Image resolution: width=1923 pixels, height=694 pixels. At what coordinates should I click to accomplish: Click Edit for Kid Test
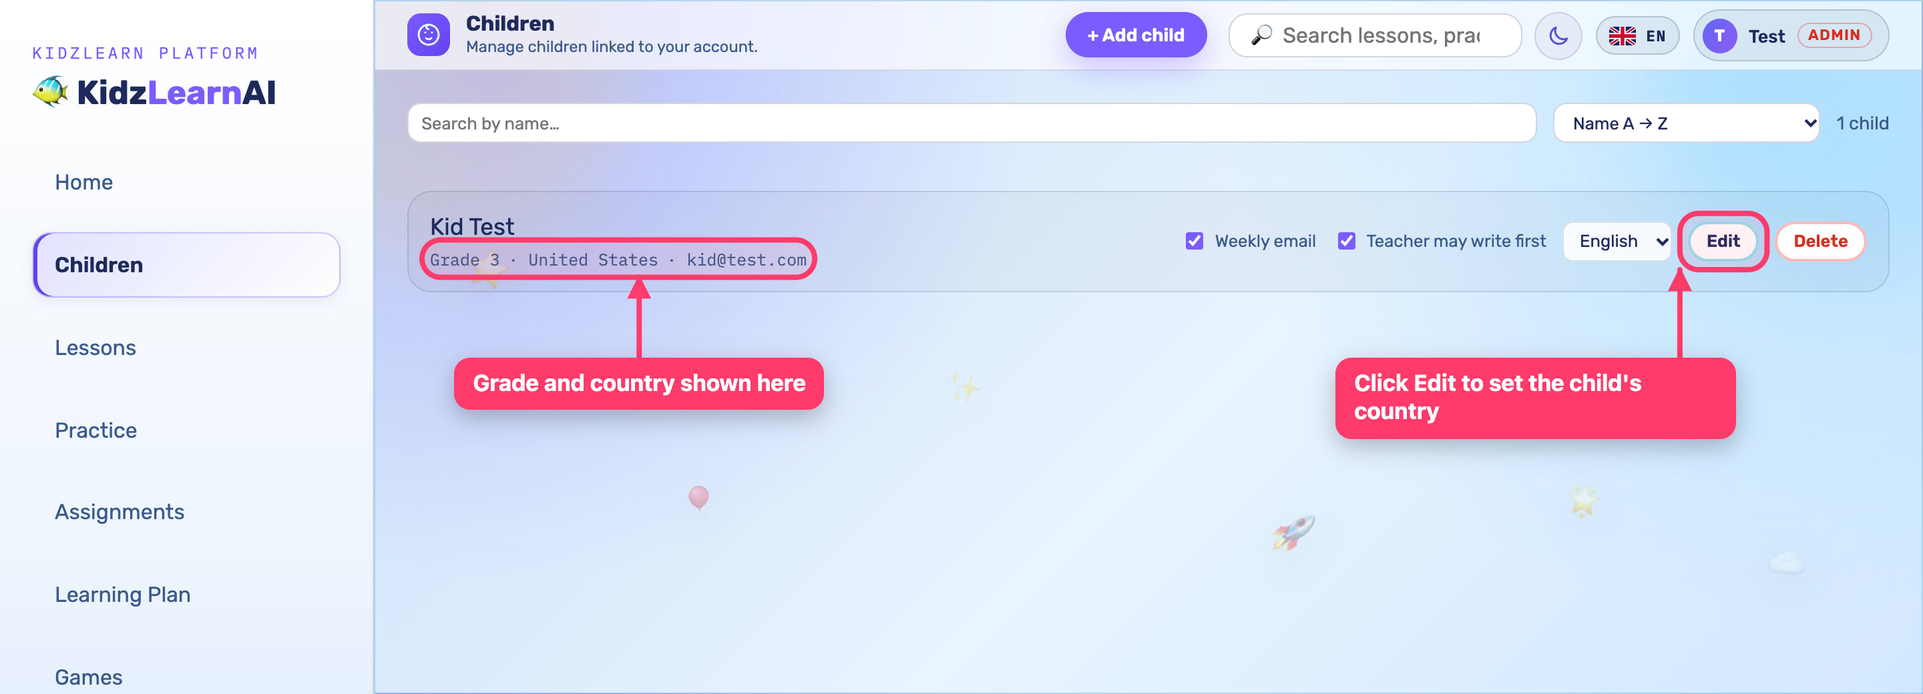[1722, 241]
